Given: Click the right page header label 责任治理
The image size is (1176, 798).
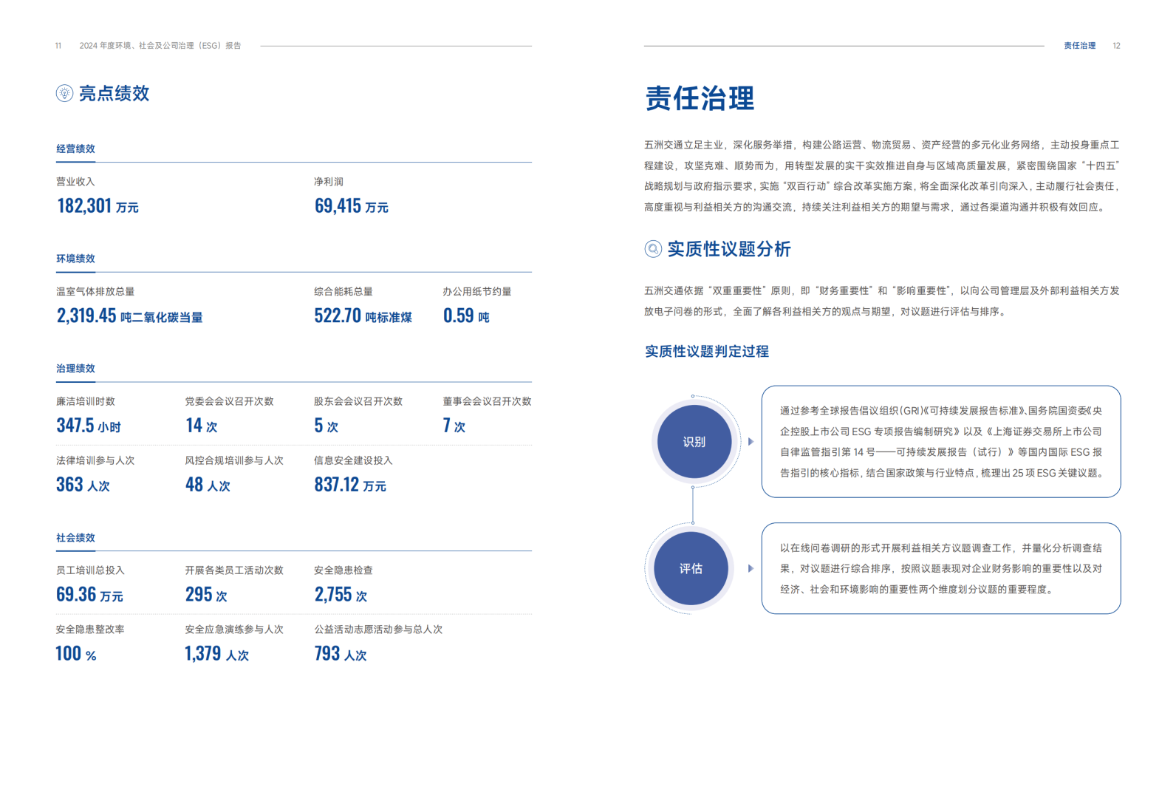Looking at the screenshot, I should coord(1080,46).
